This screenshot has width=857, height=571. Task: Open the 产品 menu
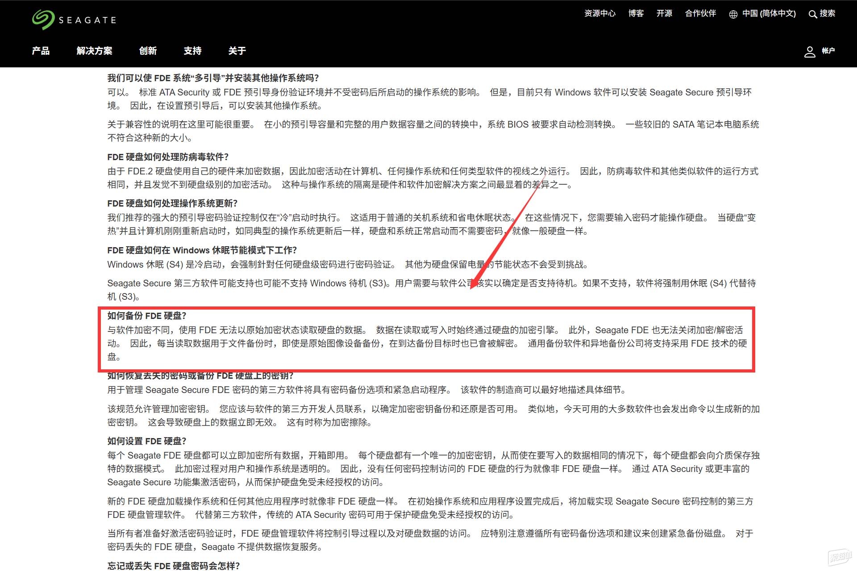(x=41, y=51)
